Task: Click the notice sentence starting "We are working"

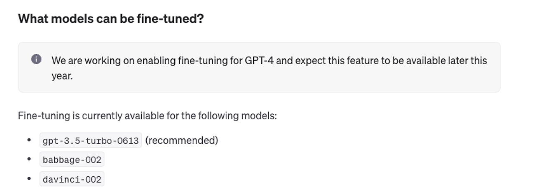Action: 269,68
